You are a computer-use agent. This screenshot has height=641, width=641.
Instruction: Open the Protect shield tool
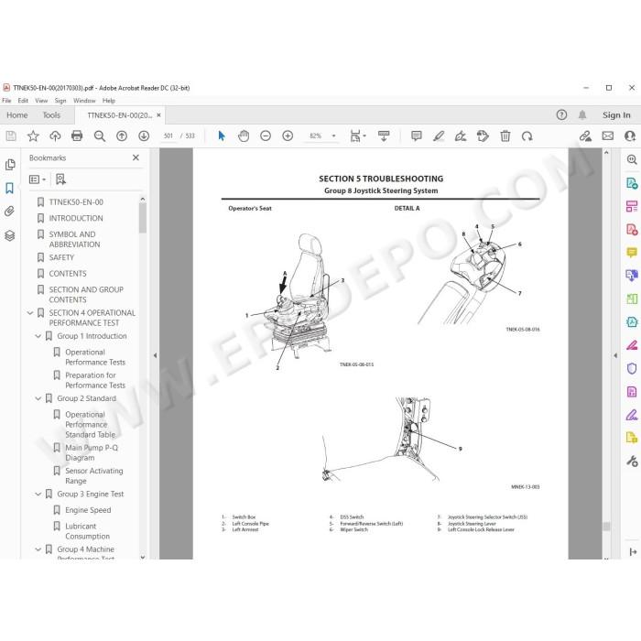632,368
